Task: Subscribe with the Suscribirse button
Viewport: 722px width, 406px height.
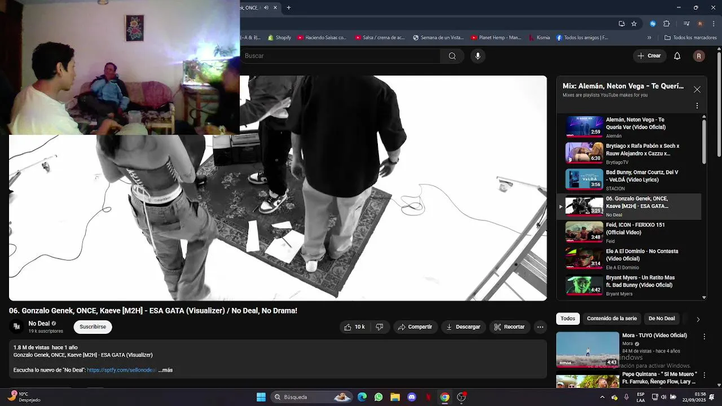Action: [93, 327]
